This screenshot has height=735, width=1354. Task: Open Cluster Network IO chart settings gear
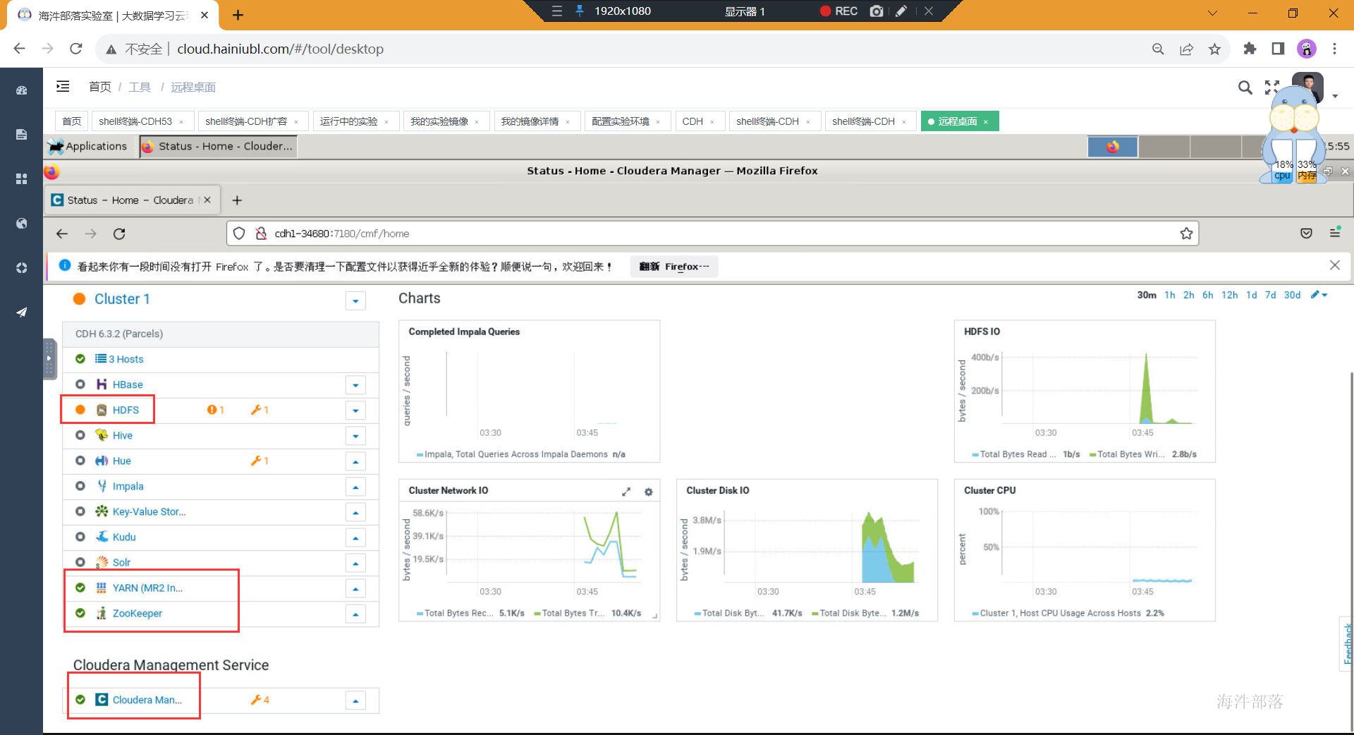[649, 492]
